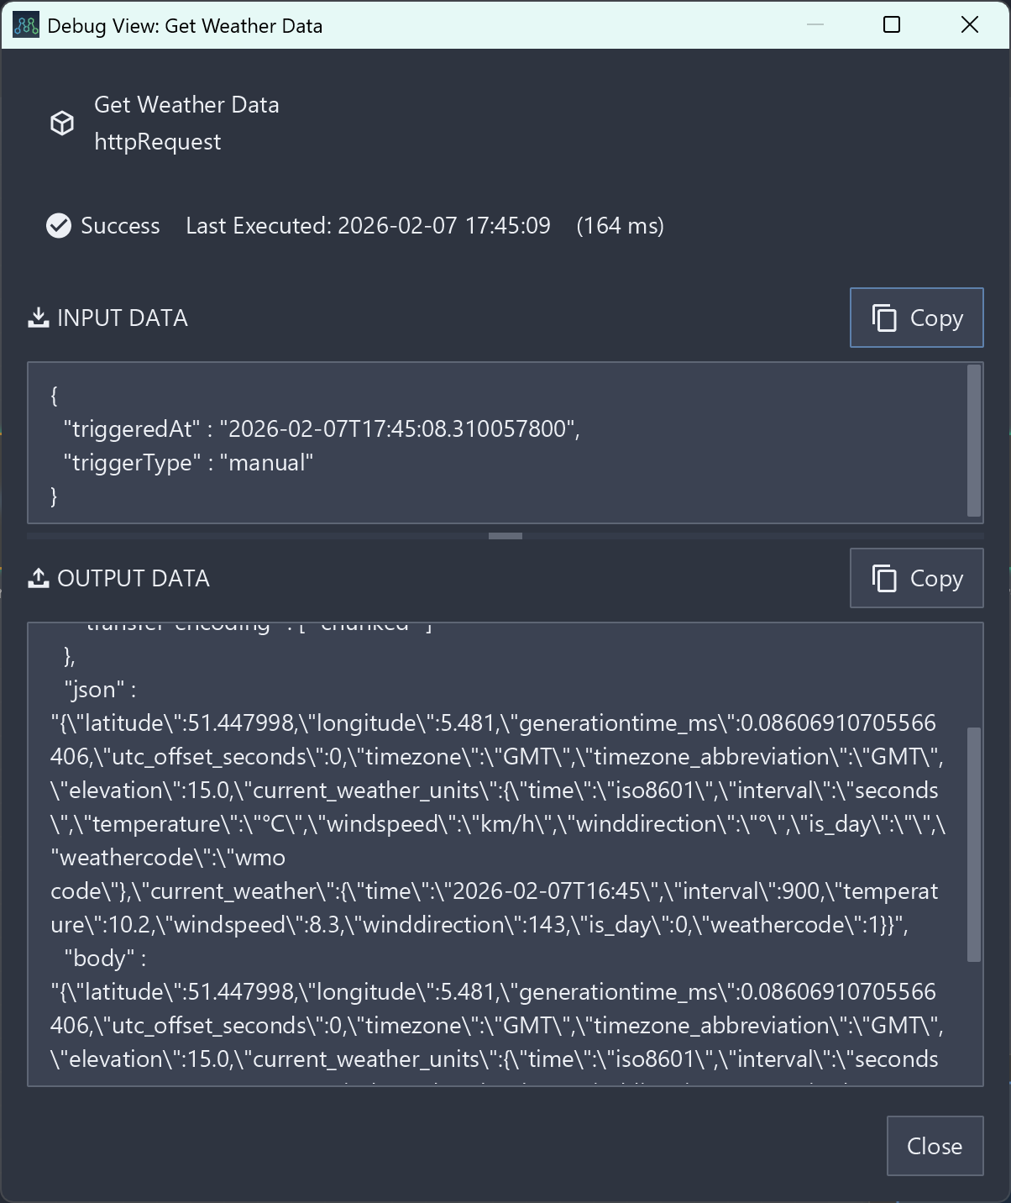This screenshot has height=1203, width=1011.
Task: Copy the input data to clipboard
Action: tap(916, 318)
